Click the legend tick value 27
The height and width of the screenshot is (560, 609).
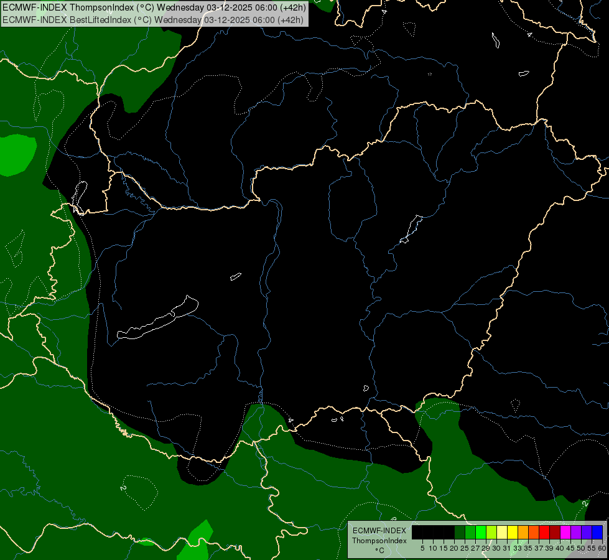475,548
